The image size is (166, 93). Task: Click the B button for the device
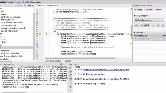(149, 39)
